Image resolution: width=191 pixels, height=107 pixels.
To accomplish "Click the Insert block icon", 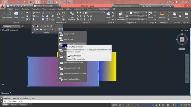I will [108, 15].
